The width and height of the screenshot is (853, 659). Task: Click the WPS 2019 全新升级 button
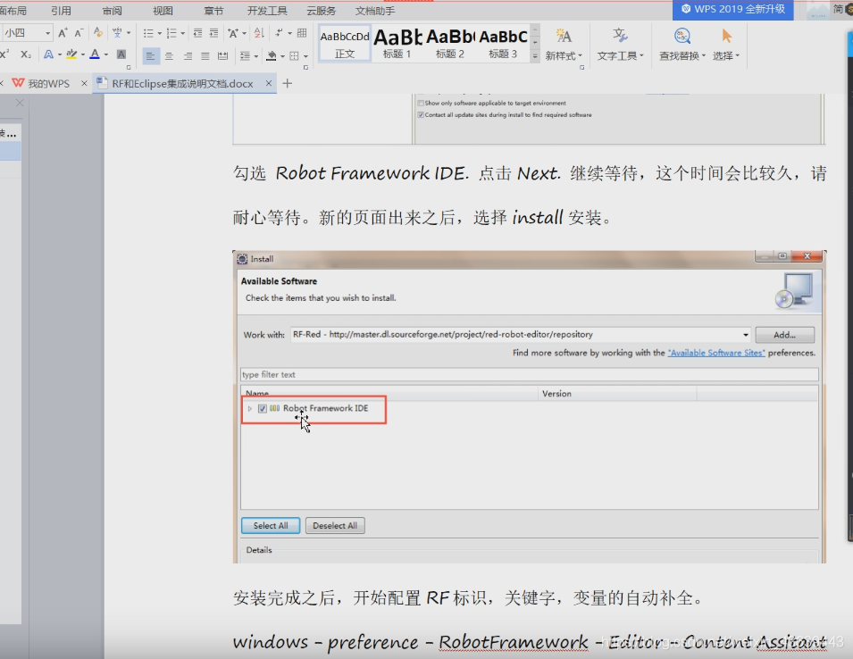(732, 9)
